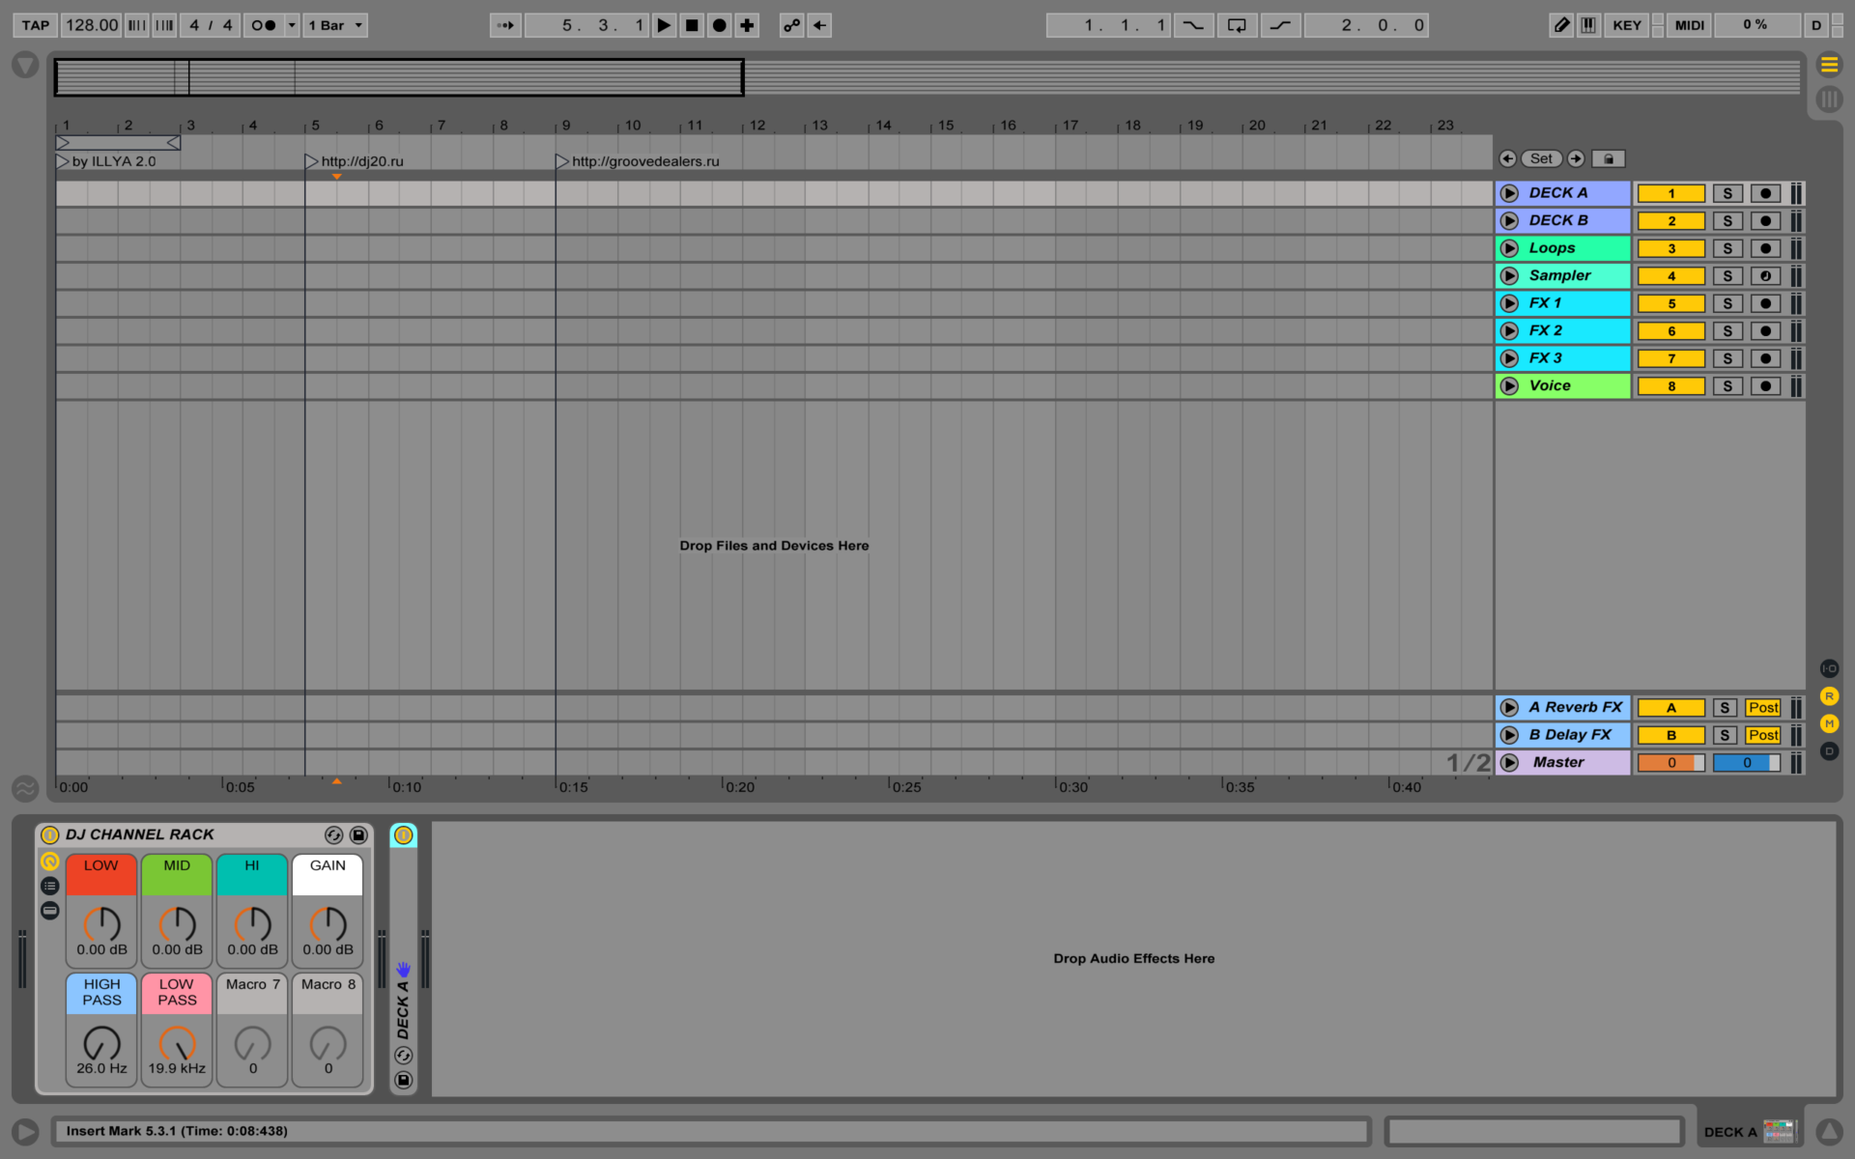Toggle the Follow playback arrow button
Image resolution: width=1855 pixels, height=1159 pixels.
point(504,25)
